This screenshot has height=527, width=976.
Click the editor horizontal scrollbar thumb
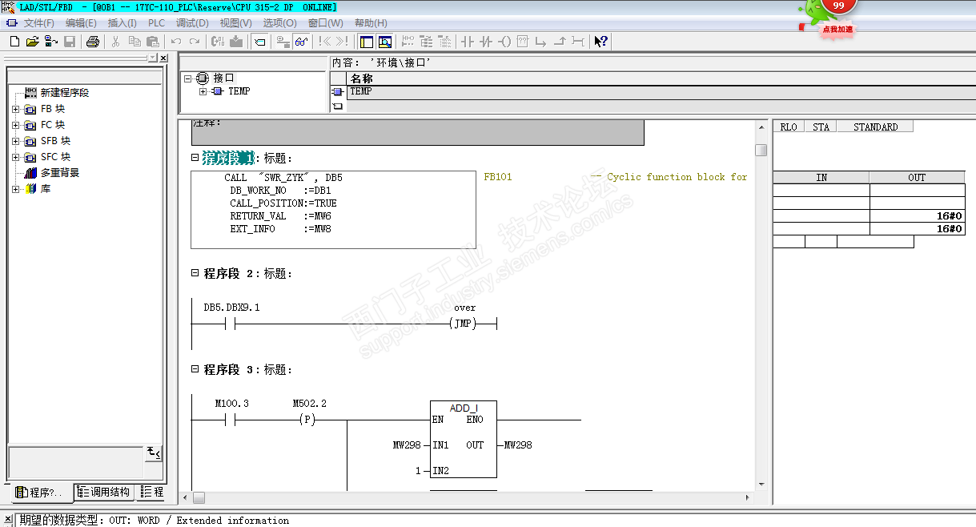point(199,497)
